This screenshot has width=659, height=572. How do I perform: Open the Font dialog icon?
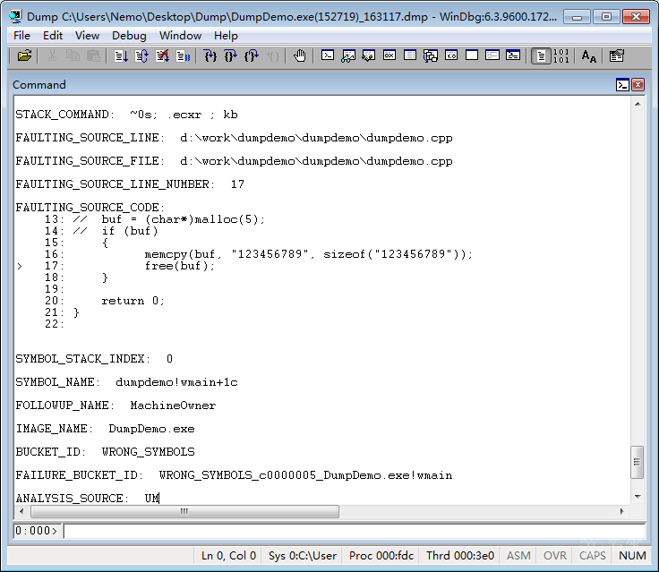pyautogui.click(x=589, y=55)
